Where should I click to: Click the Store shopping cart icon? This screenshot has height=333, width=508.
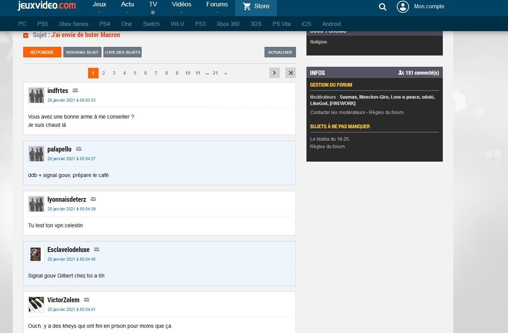247,6
